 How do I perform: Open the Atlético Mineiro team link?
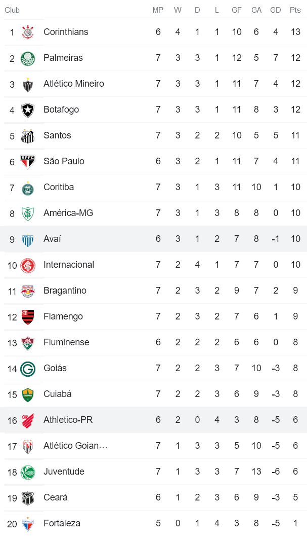coord(74,84)
